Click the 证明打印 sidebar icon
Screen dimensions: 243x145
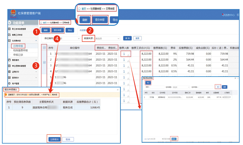[x=9, y=72]
